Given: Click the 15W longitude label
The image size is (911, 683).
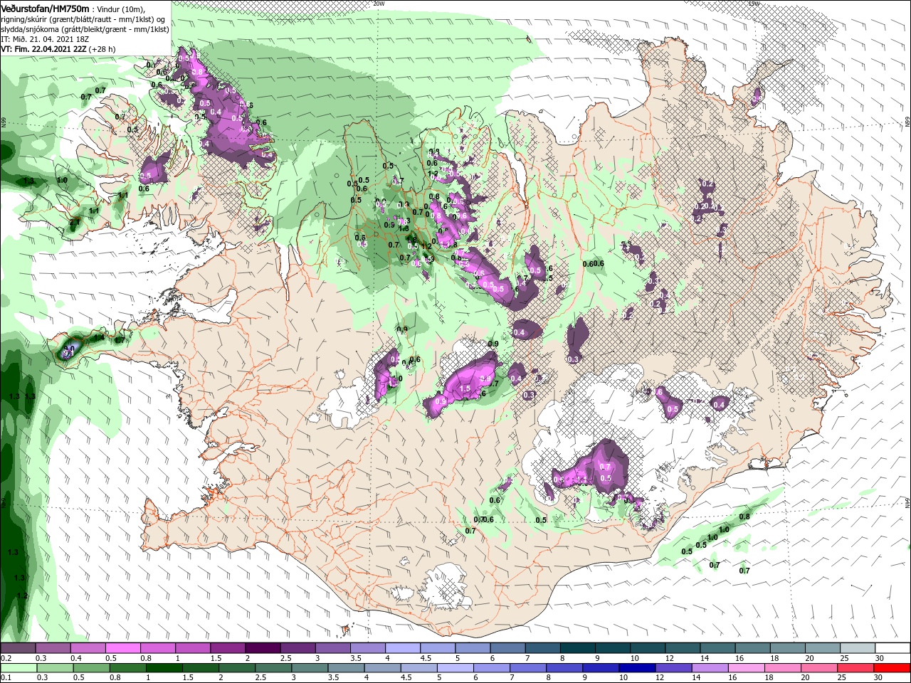Looking at the screenshot, I should coord(754,4).
